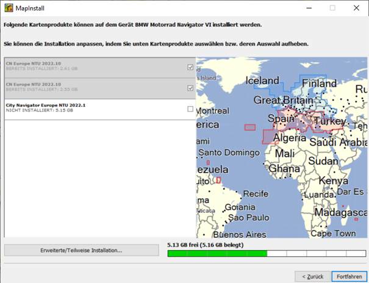Image resolution: width=369 pixels, height=283 pixels.
Task: Open Erweiterte/Teilweise Installation options
Action: click(x=81, y=250)
